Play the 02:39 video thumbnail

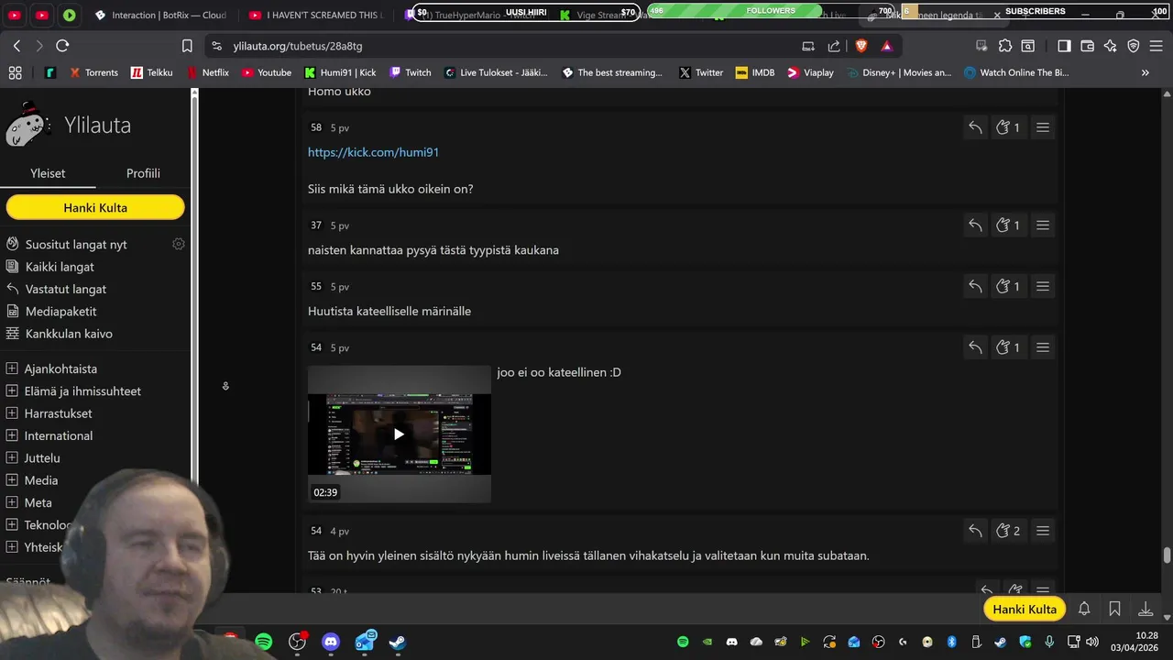point(399,434)
